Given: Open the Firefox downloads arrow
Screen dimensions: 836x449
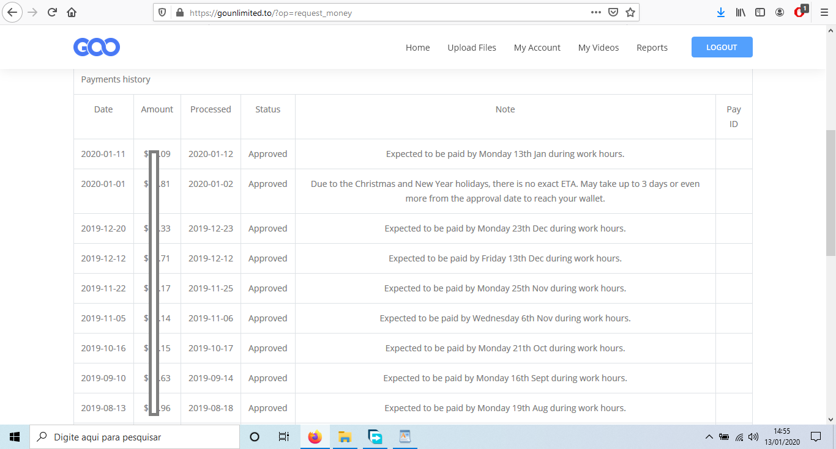Looking at the screenshot, I should pos(721,12).
